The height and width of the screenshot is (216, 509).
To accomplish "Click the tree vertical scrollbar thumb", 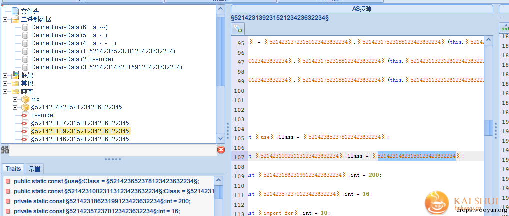I will coord(220,50).
